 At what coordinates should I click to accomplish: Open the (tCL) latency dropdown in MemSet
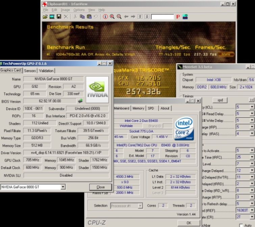[x=252, y=107]
